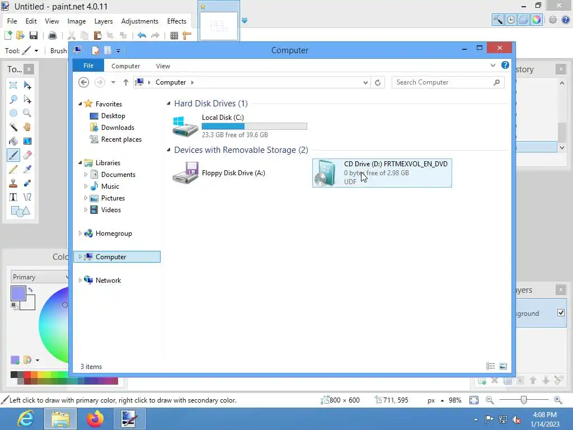Open the Explorer File tab
The image size is (573, 430).
(88, 66)
